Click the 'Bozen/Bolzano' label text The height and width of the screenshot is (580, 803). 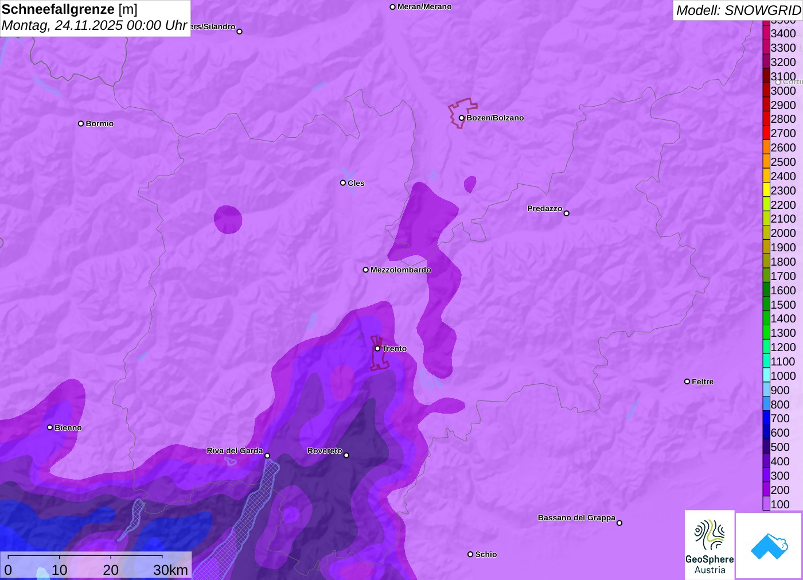[495, 118]
